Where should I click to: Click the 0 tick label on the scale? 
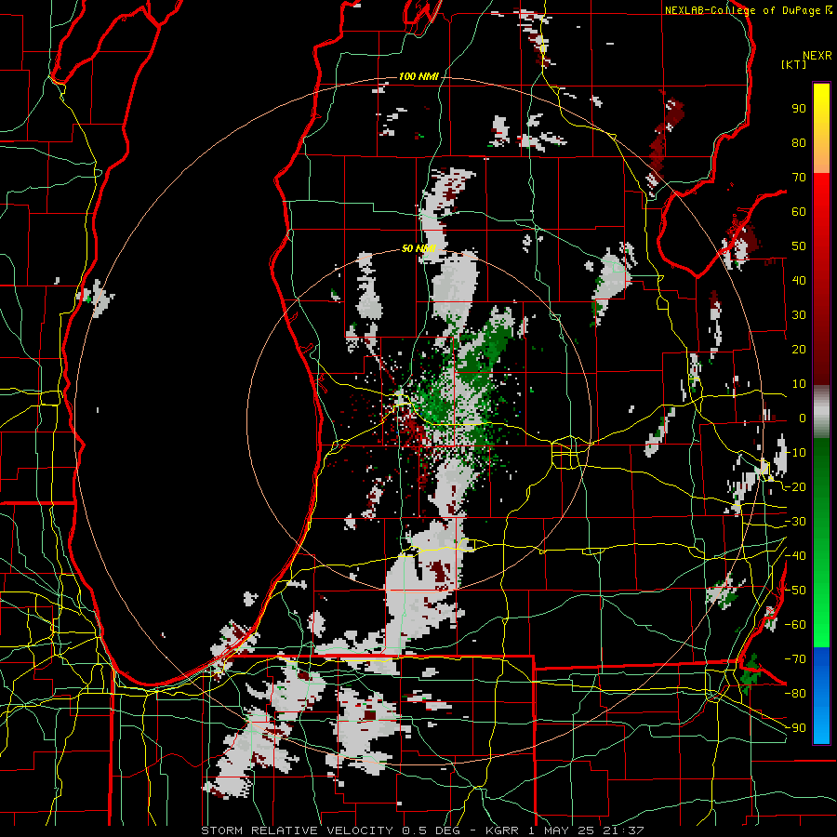click(x=803, y=418)
